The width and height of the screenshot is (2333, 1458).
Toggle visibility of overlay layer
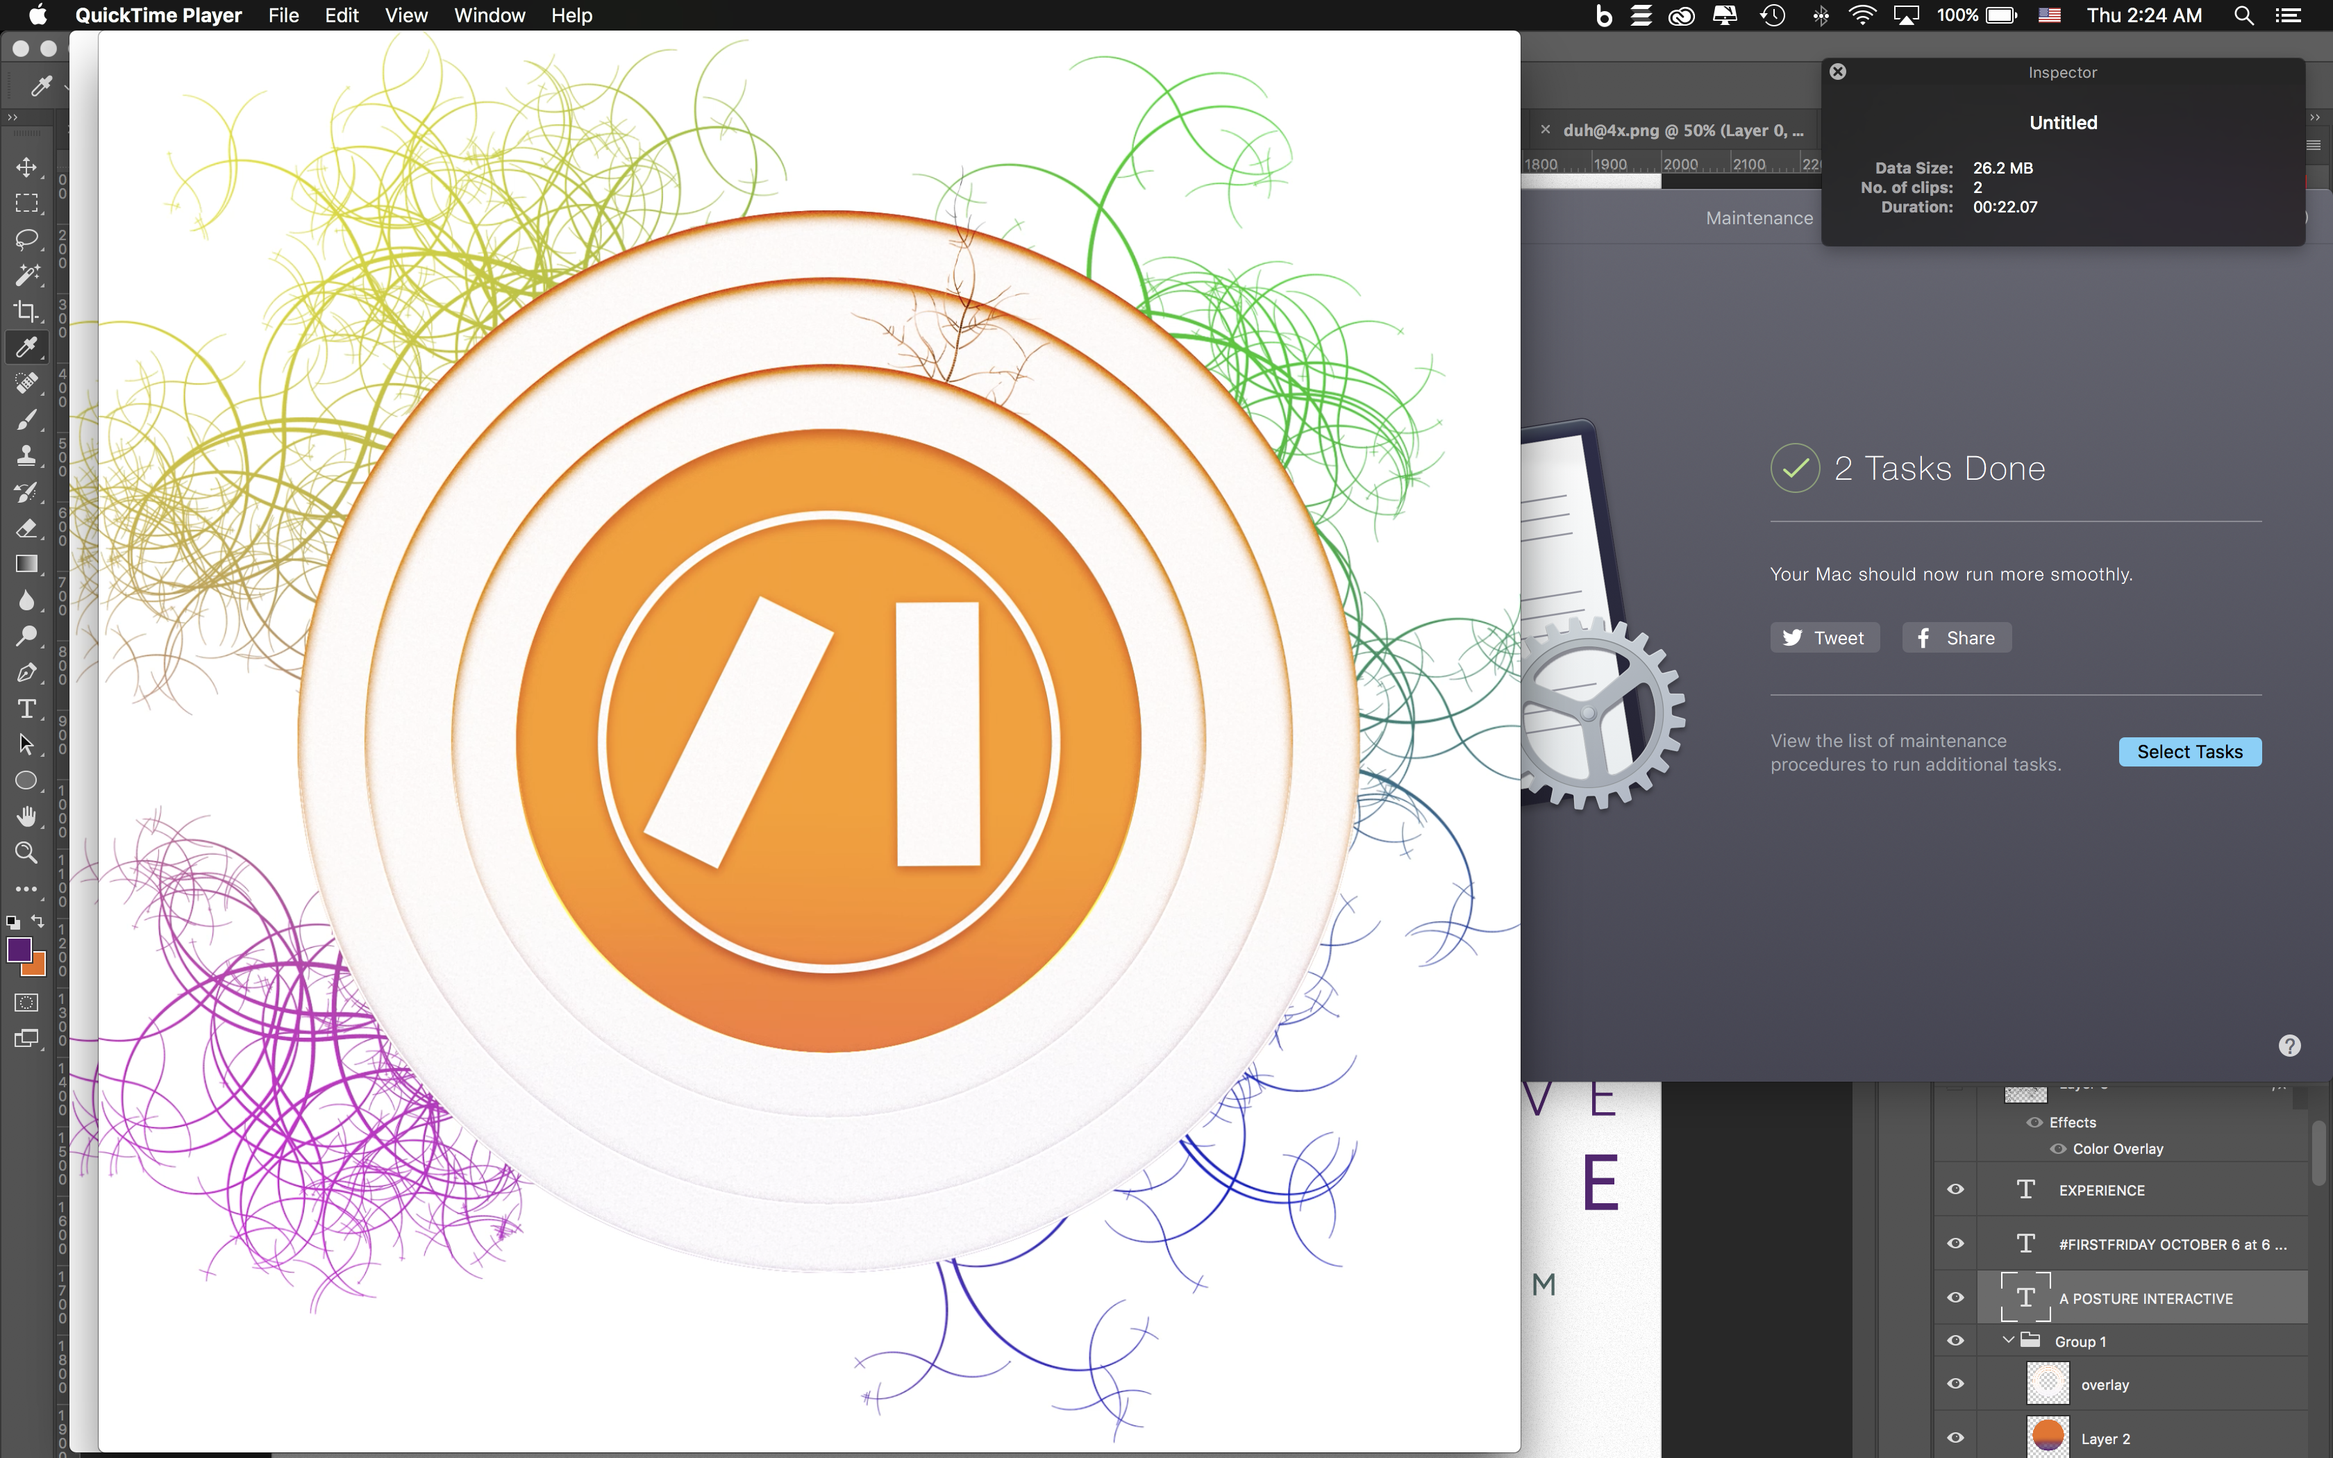click(1955, 1384)
